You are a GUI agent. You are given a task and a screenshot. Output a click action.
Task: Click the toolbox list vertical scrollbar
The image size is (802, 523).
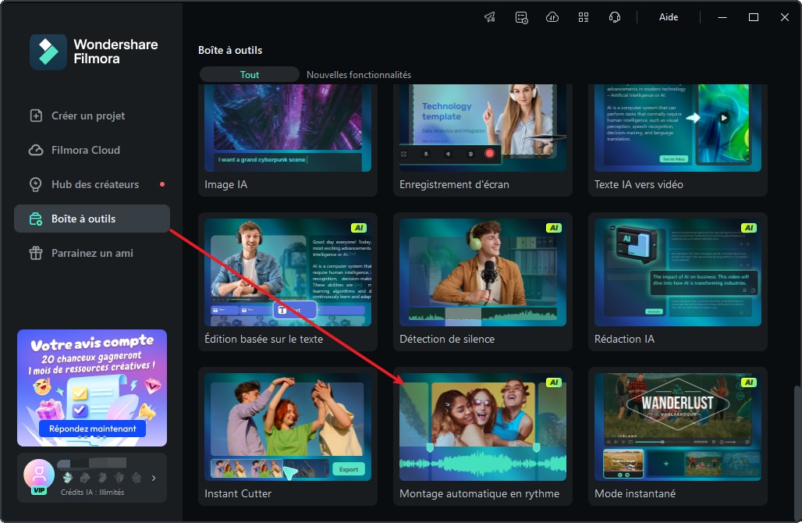click(x=797, y=452)
